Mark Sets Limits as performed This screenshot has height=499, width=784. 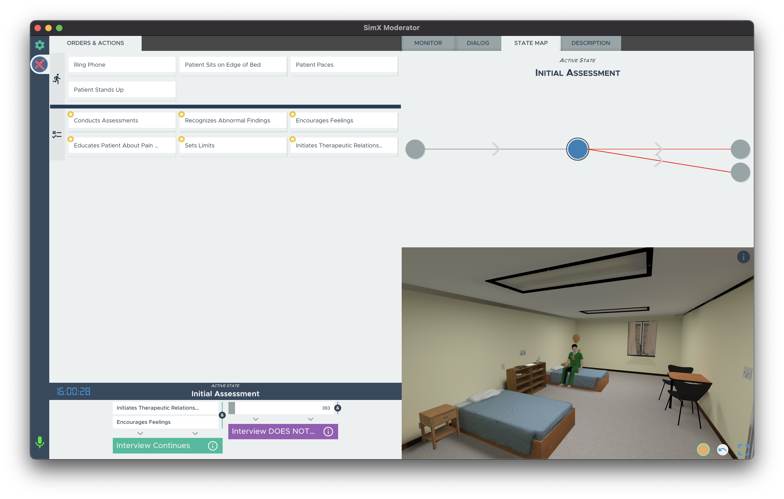233,146
